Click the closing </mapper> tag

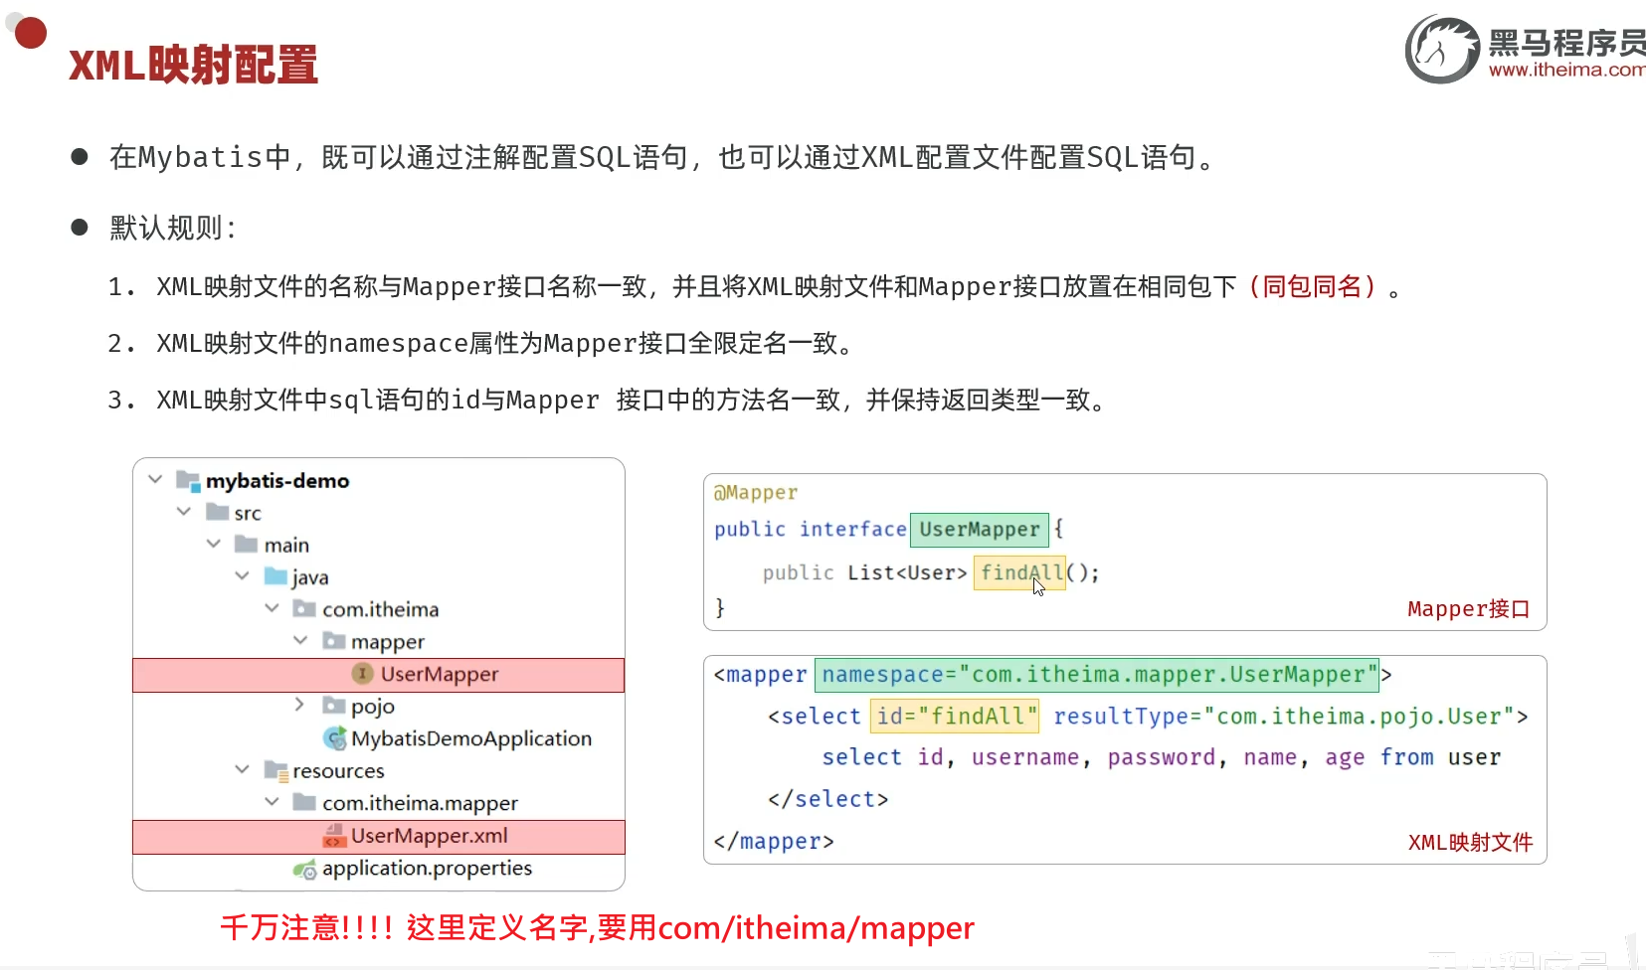[774, 842]
